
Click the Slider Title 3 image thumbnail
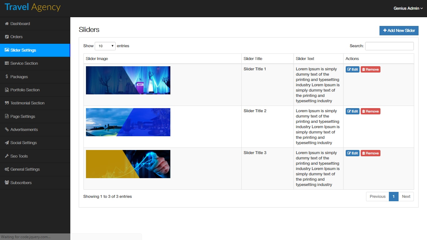point(128,164)
